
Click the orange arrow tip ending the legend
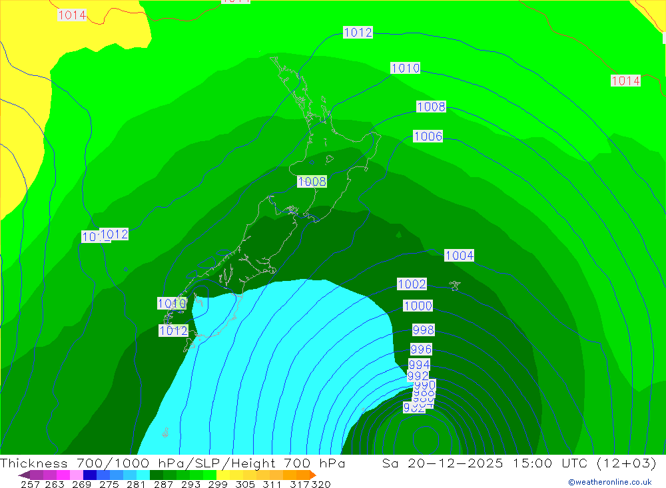[313, 475]
